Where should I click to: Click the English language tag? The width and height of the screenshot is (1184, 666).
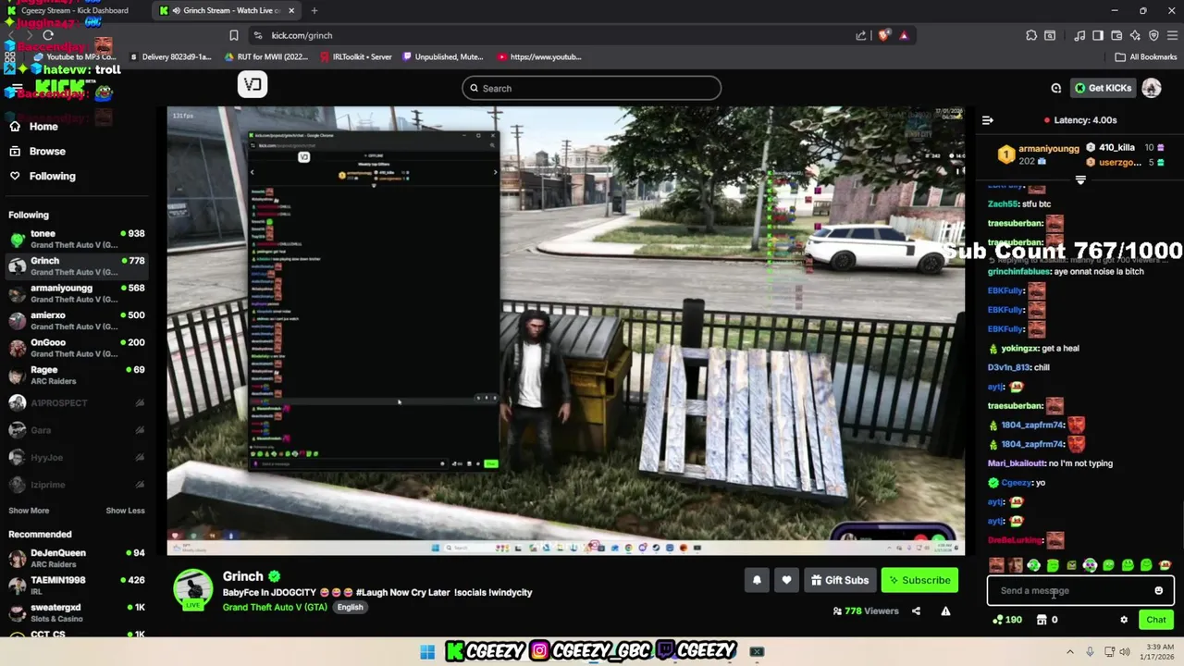350,607
